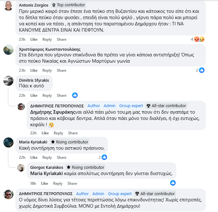Click All-star contributor badge on last comment
Screen dimensions: 218x212
tap(155, 194)
